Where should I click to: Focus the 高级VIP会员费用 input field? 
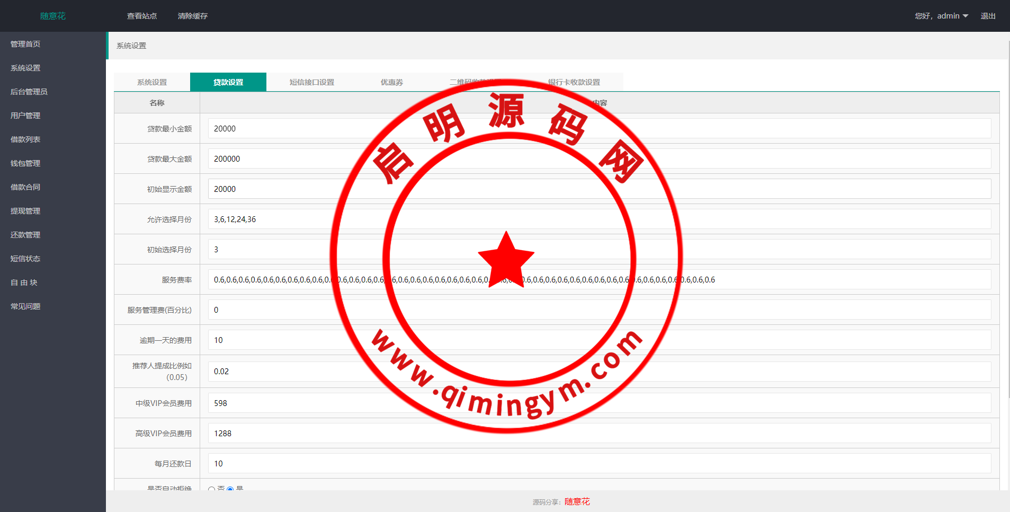point(599,434)
